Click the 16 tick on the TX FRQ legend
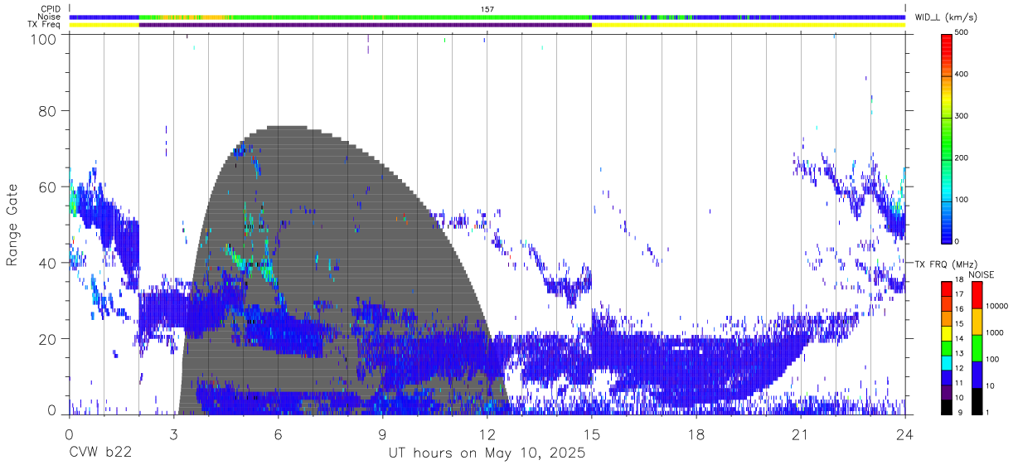Image resolution: width=1018 pixels, height=470 pixels. point(959,309)
